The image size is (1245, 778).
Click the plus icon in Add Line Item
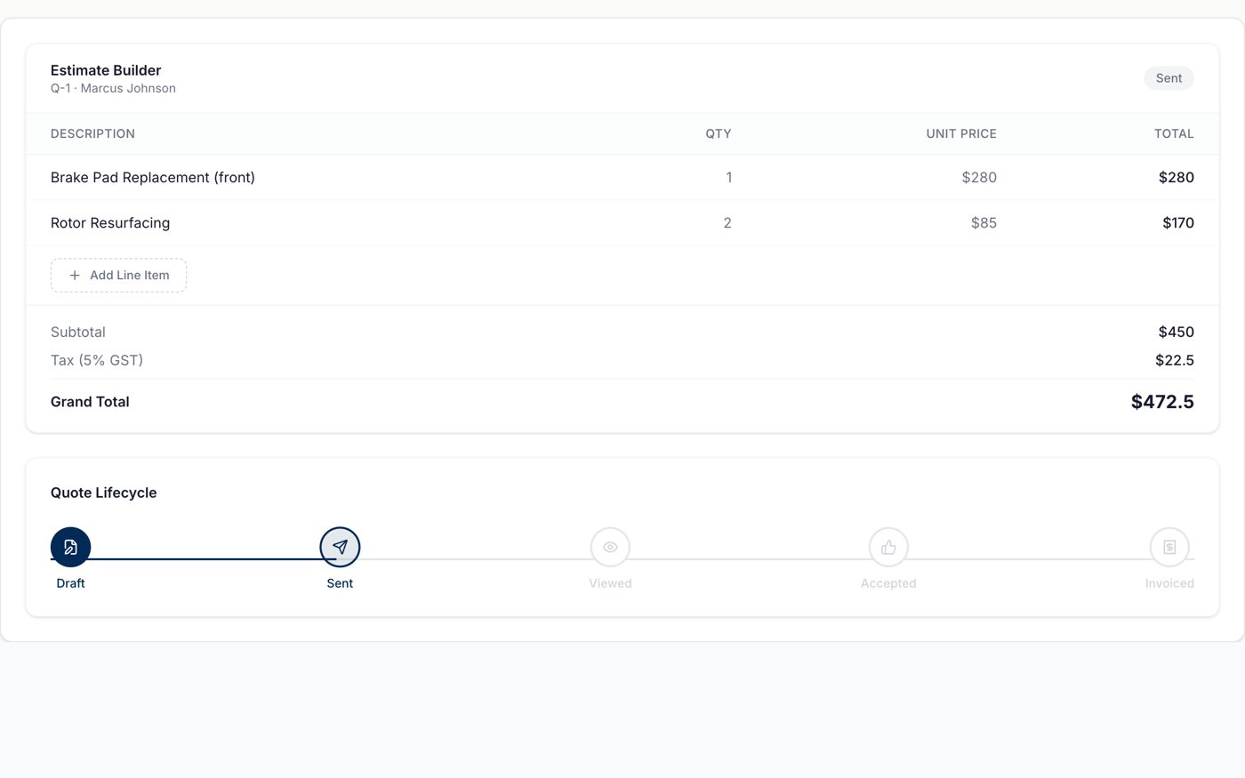pyautogui.click(x=75, y=276)
